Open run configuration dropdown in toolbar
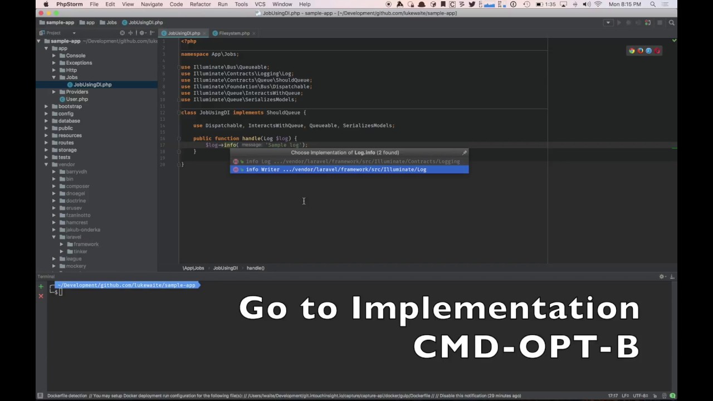This screenshot has width=713, height=401. [608, 23]
